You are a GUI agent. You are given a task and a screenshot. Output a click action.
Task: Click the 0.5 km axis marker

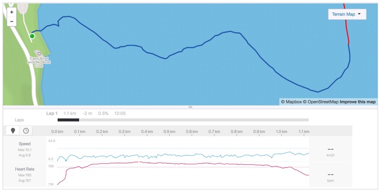tap(170, 132)
